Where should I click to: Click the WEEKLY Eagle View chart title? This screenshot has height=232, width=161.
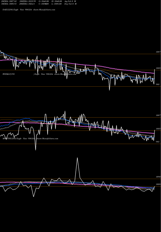point(39,74)
